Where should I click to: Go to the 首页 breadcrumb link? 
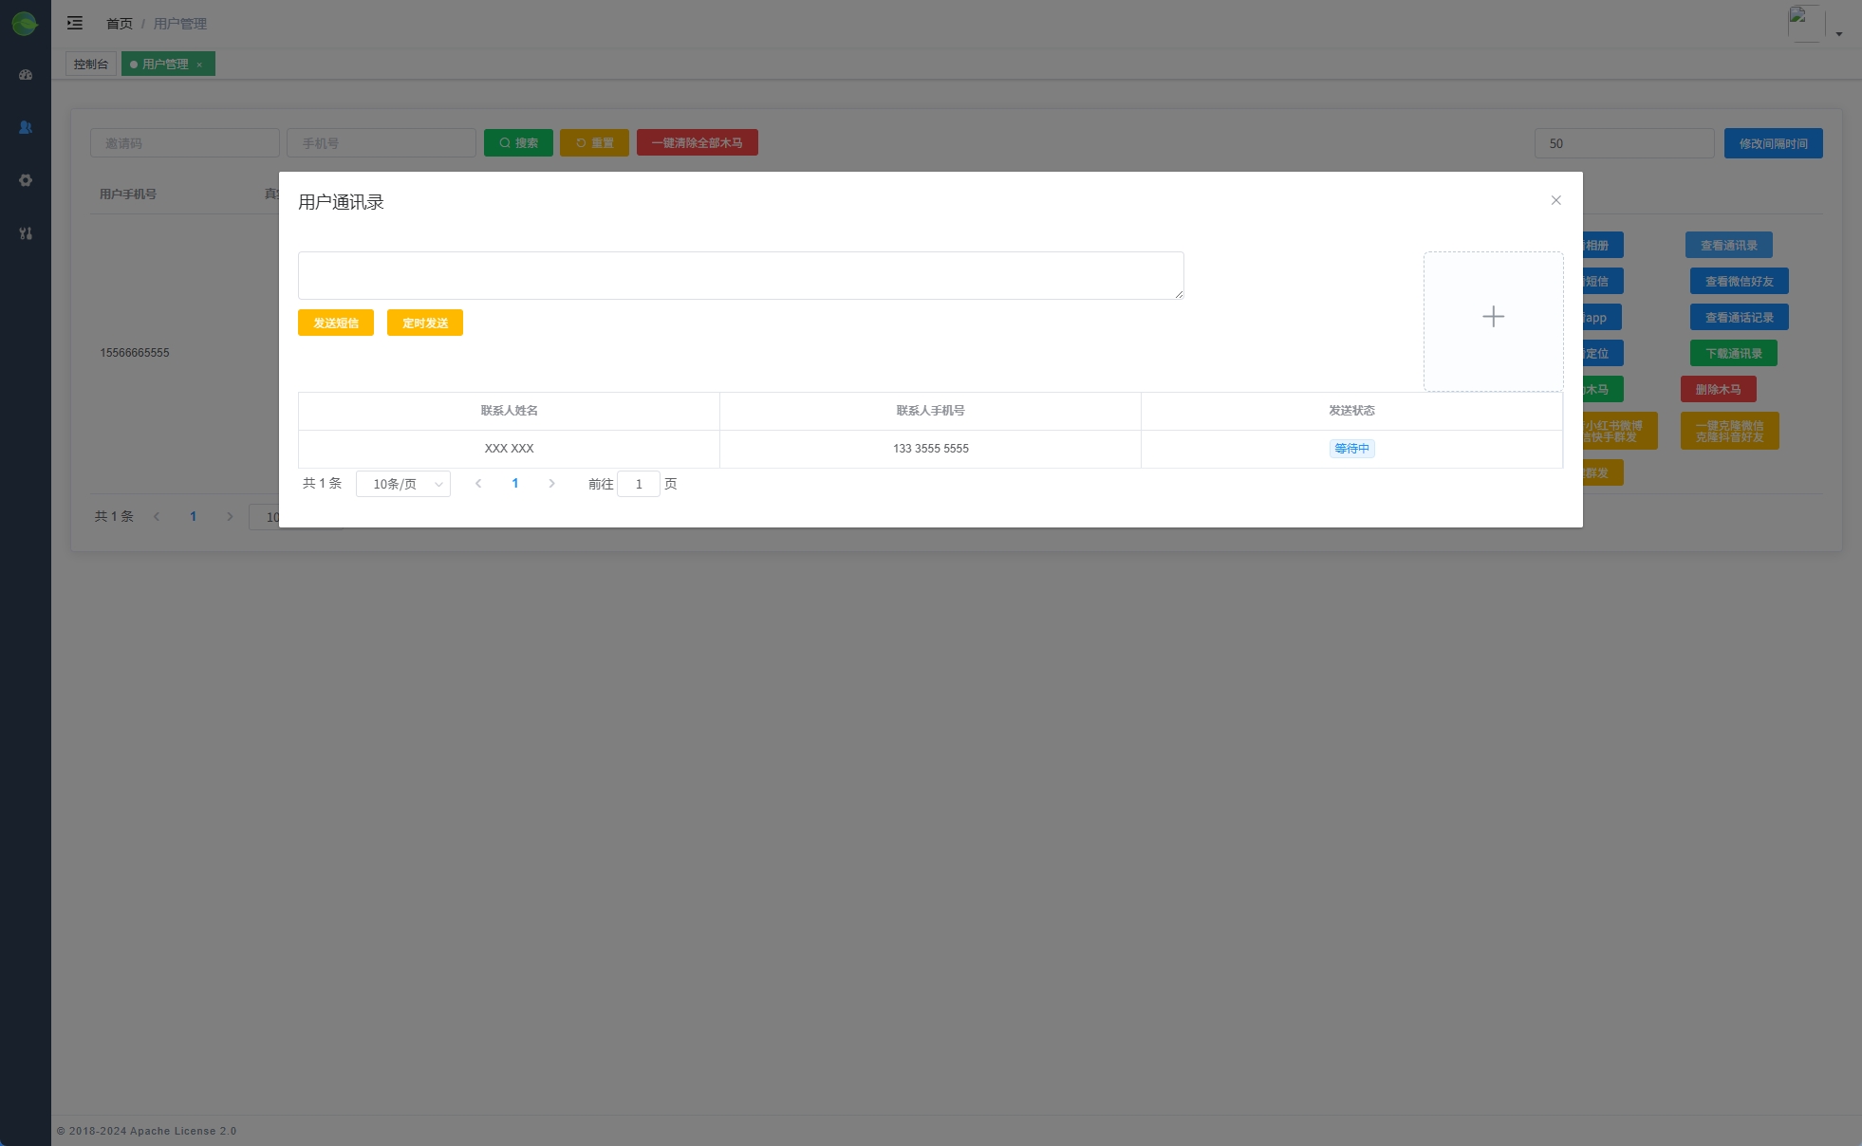pyautogui.click(x=120, y=24)
